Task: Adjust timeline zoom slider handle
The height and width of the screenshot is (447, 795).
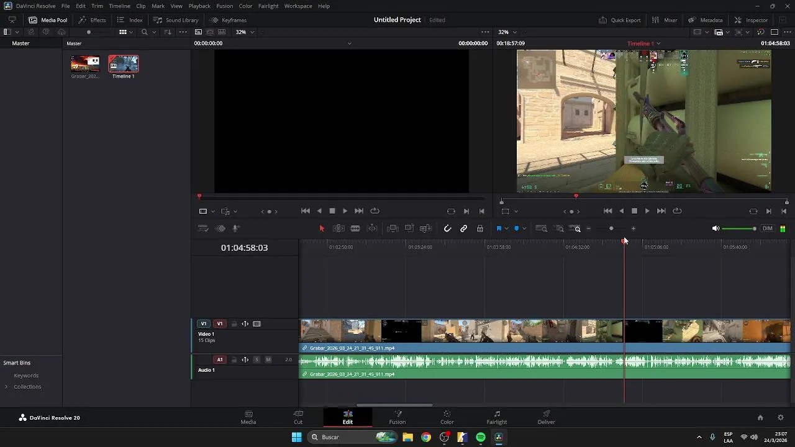Action: tap(611, 228)
